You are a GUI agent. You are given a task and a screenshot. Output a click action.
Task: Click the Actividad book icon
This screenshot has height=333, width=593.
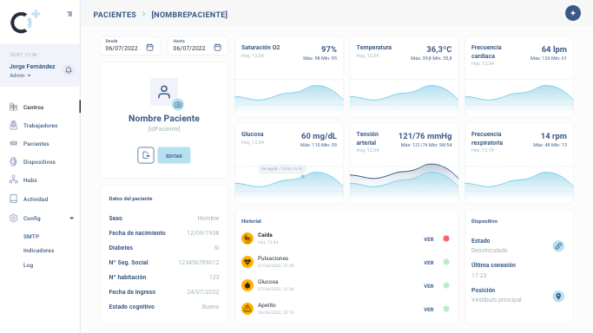tap(13, 199)
